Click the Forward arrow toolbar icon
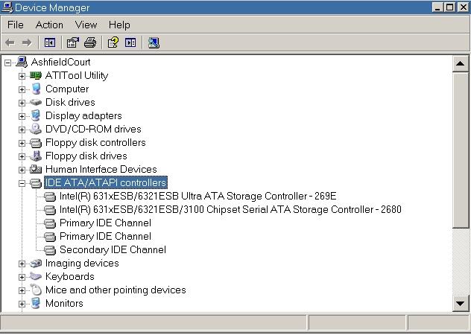The image size is (471, 335). 27,42
